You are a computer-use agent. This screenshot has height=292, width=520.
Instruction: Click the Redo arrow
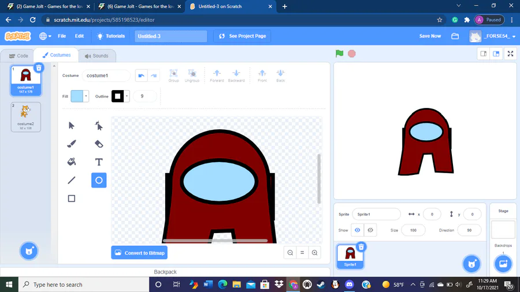(x=154, y=76)
